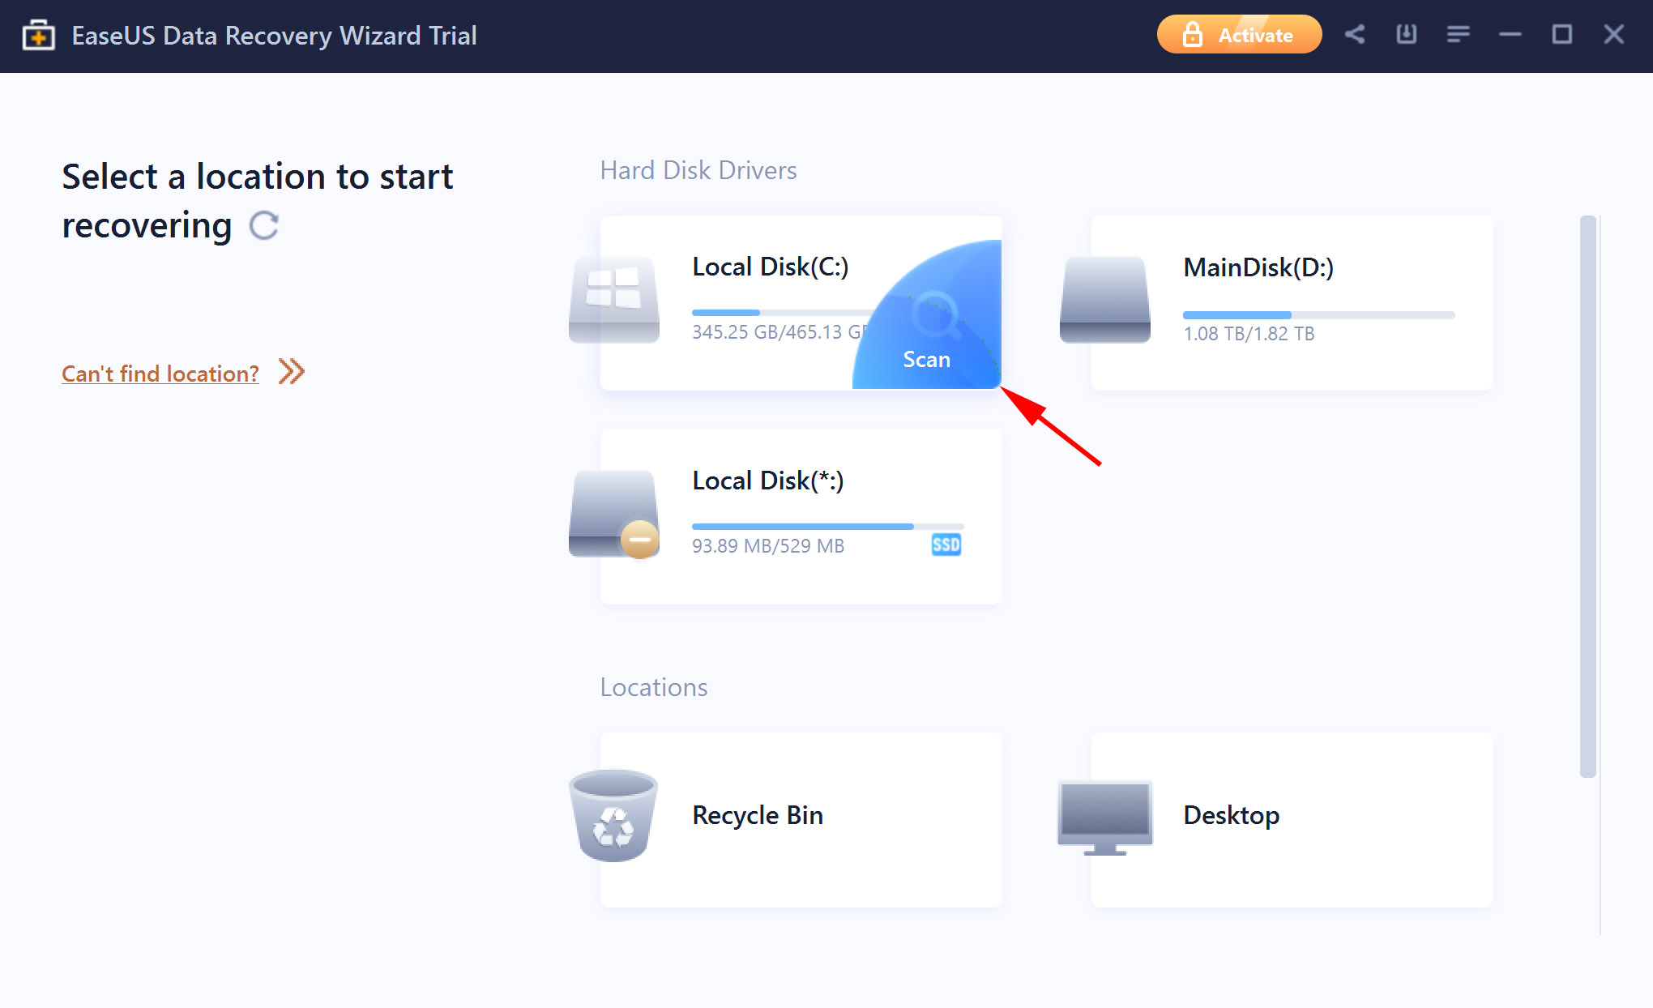1653x1008 pixels.
Task: Click the lock icon on Activate button
Action: pos(1192,34)
